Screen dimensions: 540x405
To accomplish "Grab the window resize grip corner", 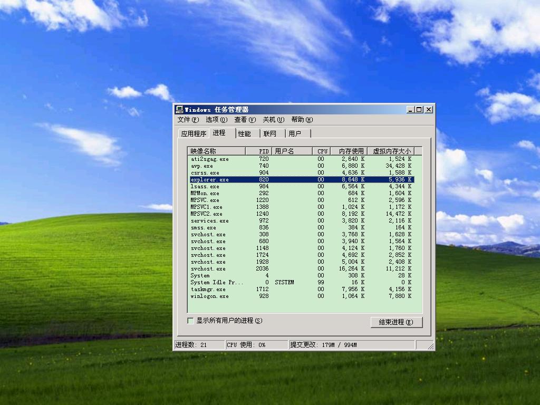I will [x=430, y=346].
